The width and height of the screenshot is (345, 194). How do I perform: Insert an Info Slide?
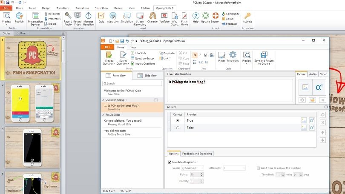pyautogui.click(x=138, y=53)
